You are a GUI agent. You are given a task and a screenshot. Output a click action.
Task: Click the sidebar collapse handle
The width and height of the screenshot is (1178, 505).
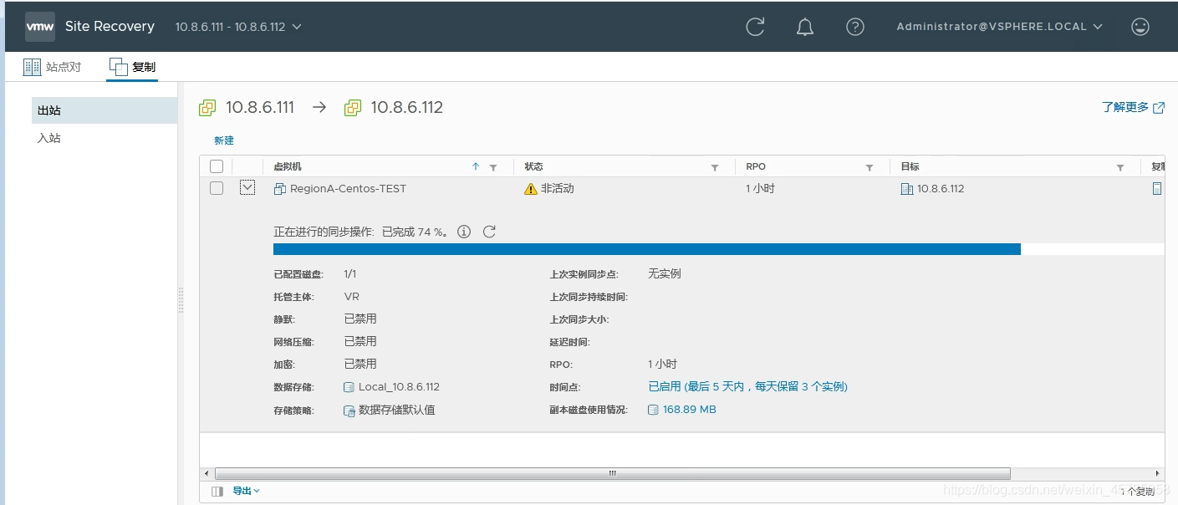(181, 300)
